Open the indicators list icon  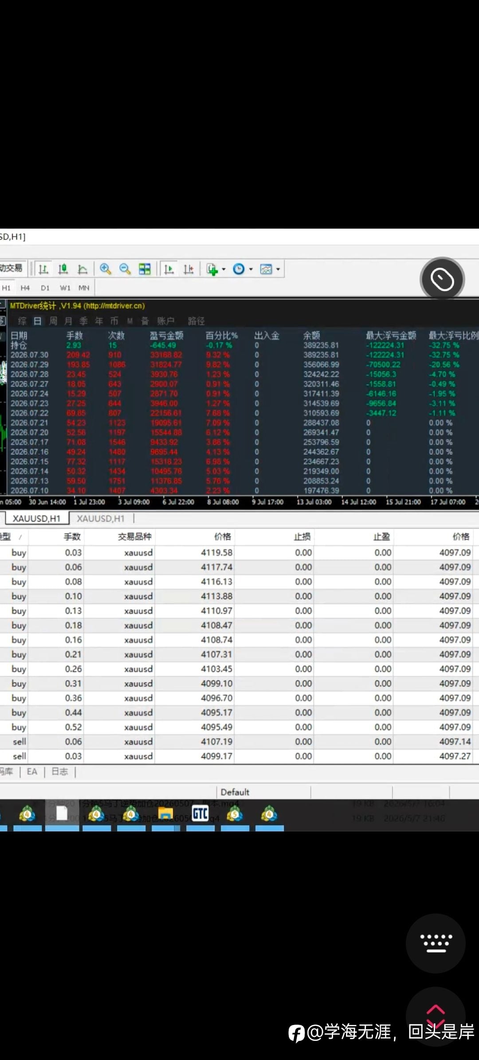point(212,269)
